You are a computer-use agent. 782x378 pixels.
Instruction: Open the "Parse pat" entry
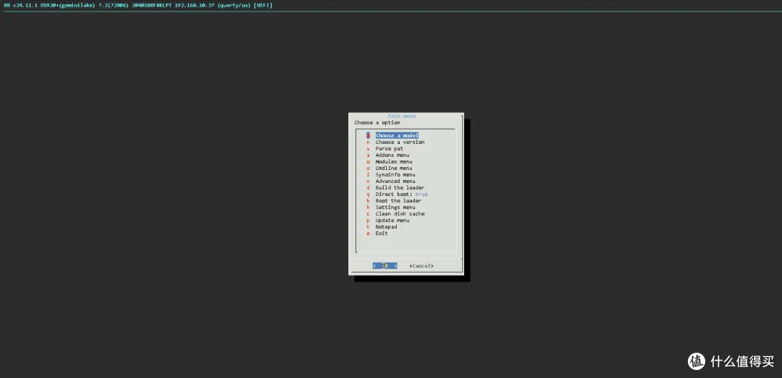point(389,148)
